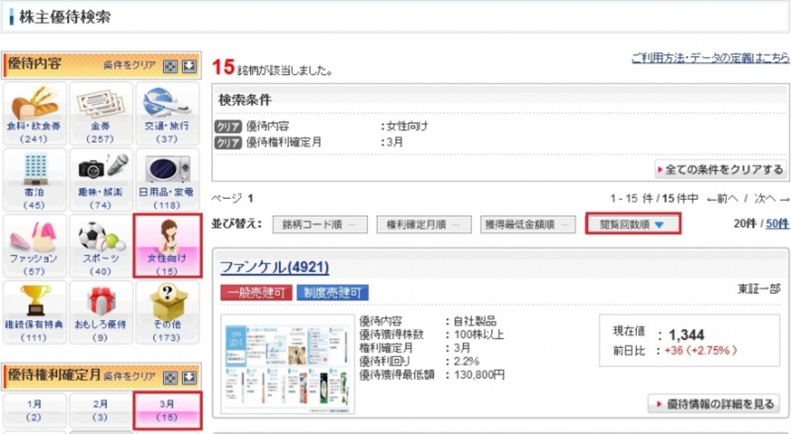The width and height of the screenshot is (791, 434).
Task: Go to next page with 次へ→
Action: click(x=772, y=198)
